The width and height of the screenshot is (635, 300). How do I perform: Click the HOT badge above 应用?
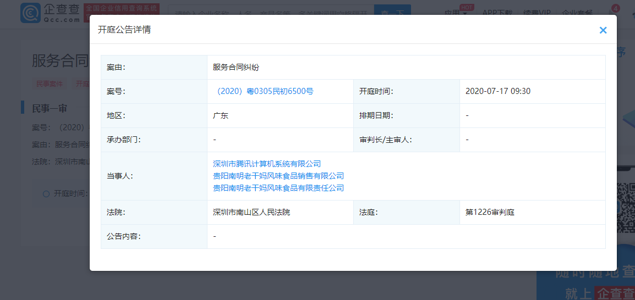466,7
